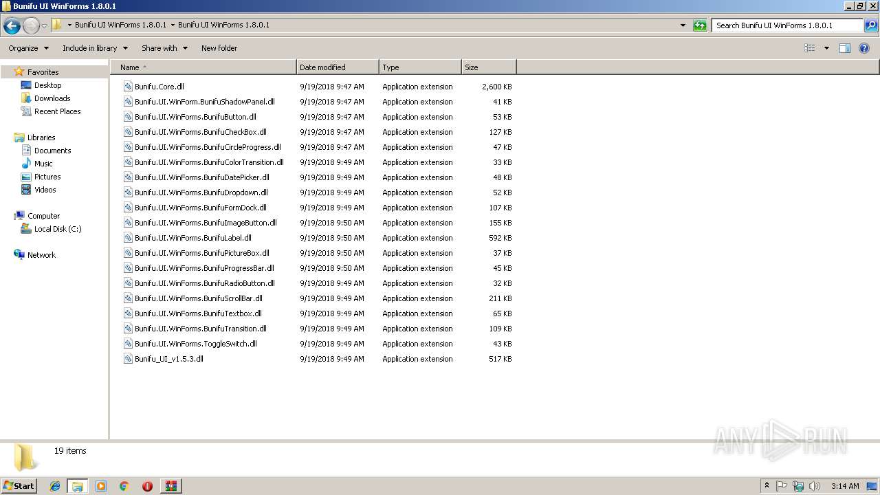Screen dimensions: 880x495
Task: Open Opera from the taskbar
Action: [147, 486]
